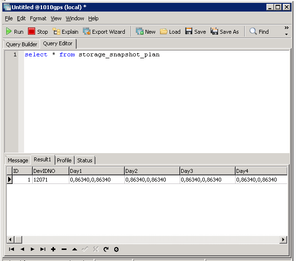Select the Day4 cell value
The height and width of the screenshot is (261, 305).
tap(261, 180)
